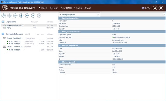Collapse the Storage geometry section
The height and width of the screenshot is (101, 166).
(x=60, y=62)
